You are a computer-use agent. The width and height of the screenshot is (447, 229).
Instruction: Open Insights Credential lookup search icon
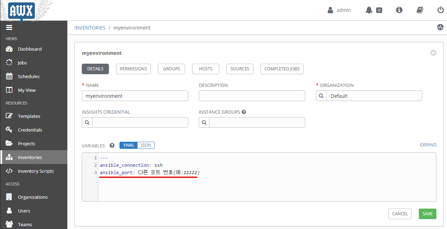(87, 122)
